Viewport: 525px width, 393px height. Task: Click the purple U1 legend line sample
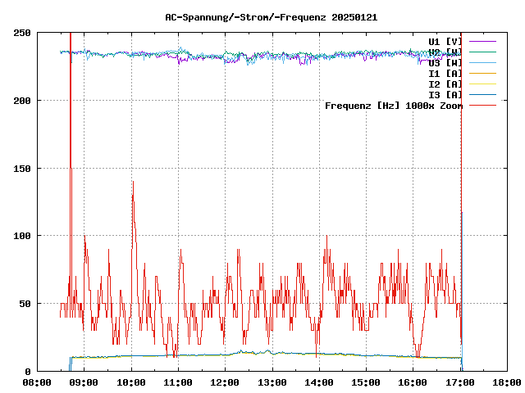[x=482, y=41]
